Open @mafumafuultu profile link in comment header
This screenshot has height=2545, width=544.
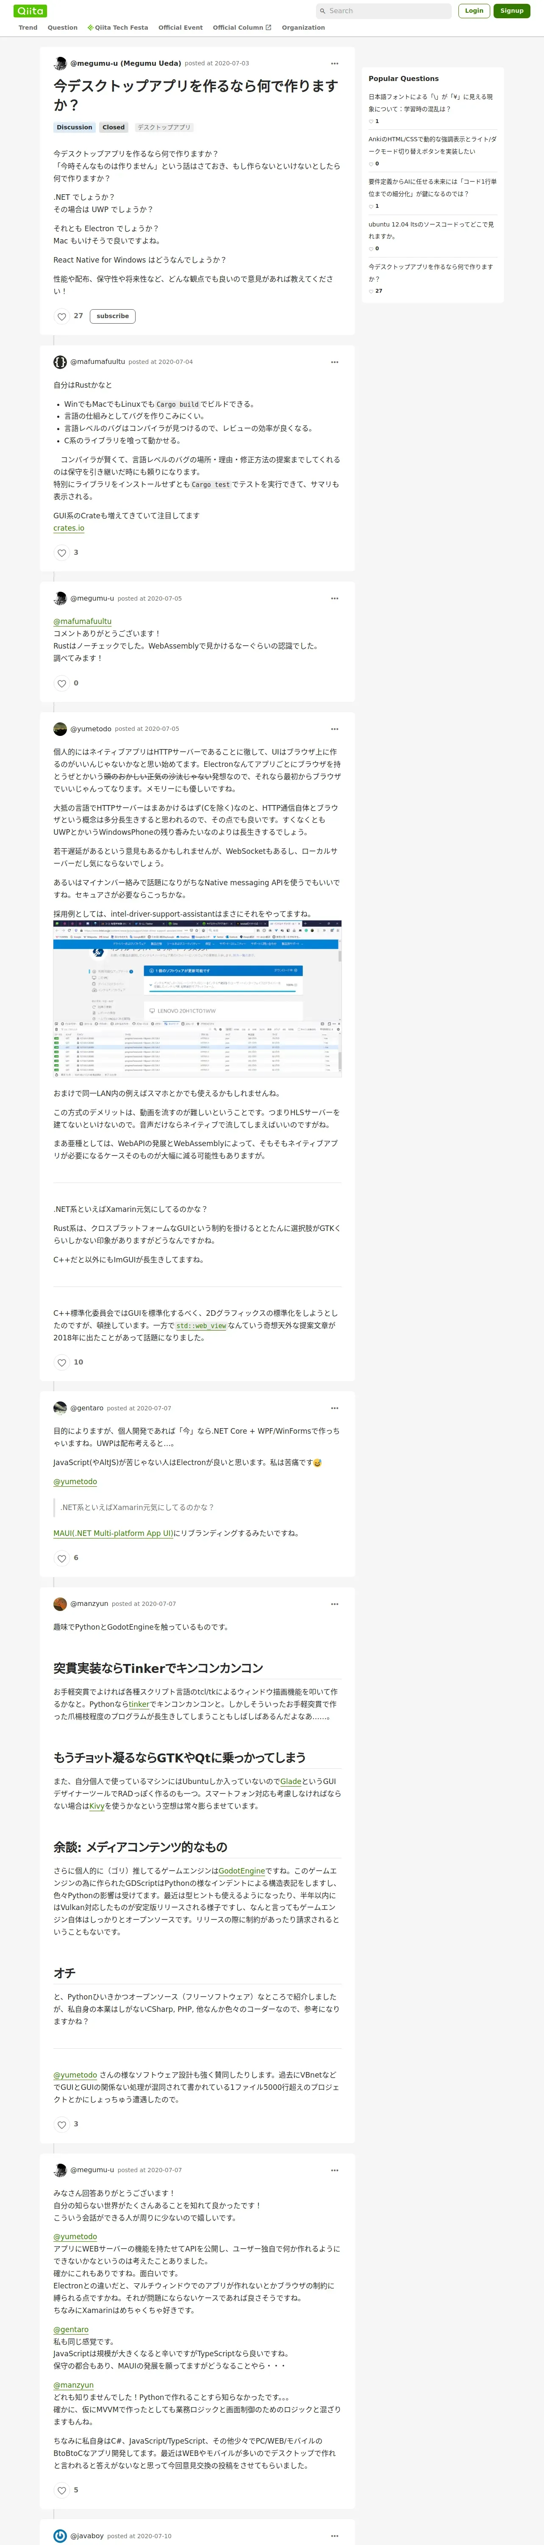click(98, 361)
